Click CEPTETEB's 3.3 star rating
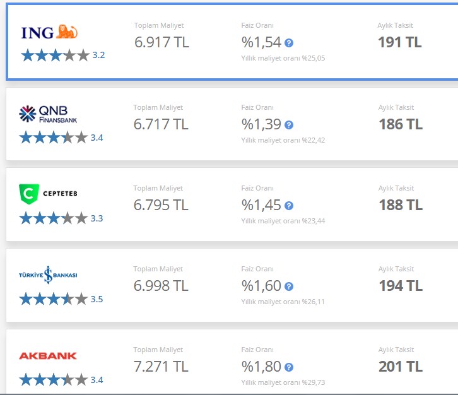This screenshot has height=395, width=458. pyautogui.click(x=61, y=218)
